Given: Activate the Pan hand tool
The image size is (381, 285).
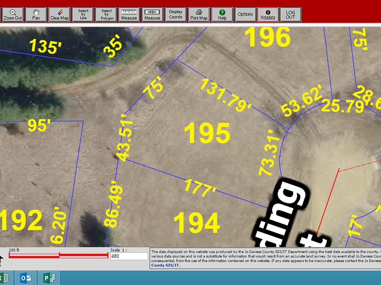Looking at the screenshot, I should [x=36, y=15].
